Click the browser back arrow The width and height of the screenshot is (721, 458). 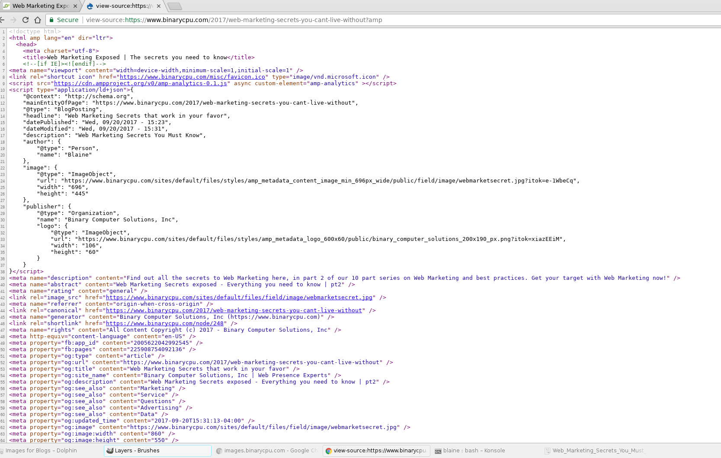pos(2,20)
